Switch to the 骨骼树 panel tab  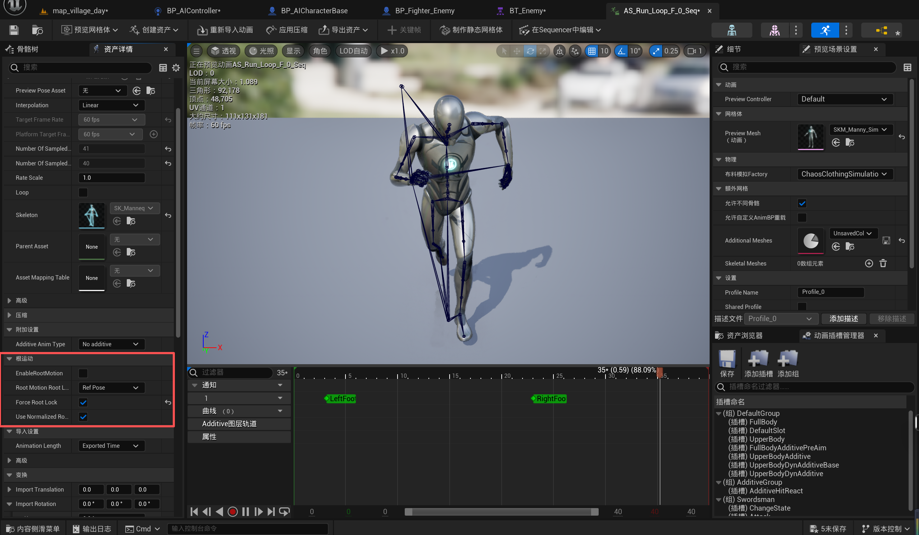[x=27, y=49]
